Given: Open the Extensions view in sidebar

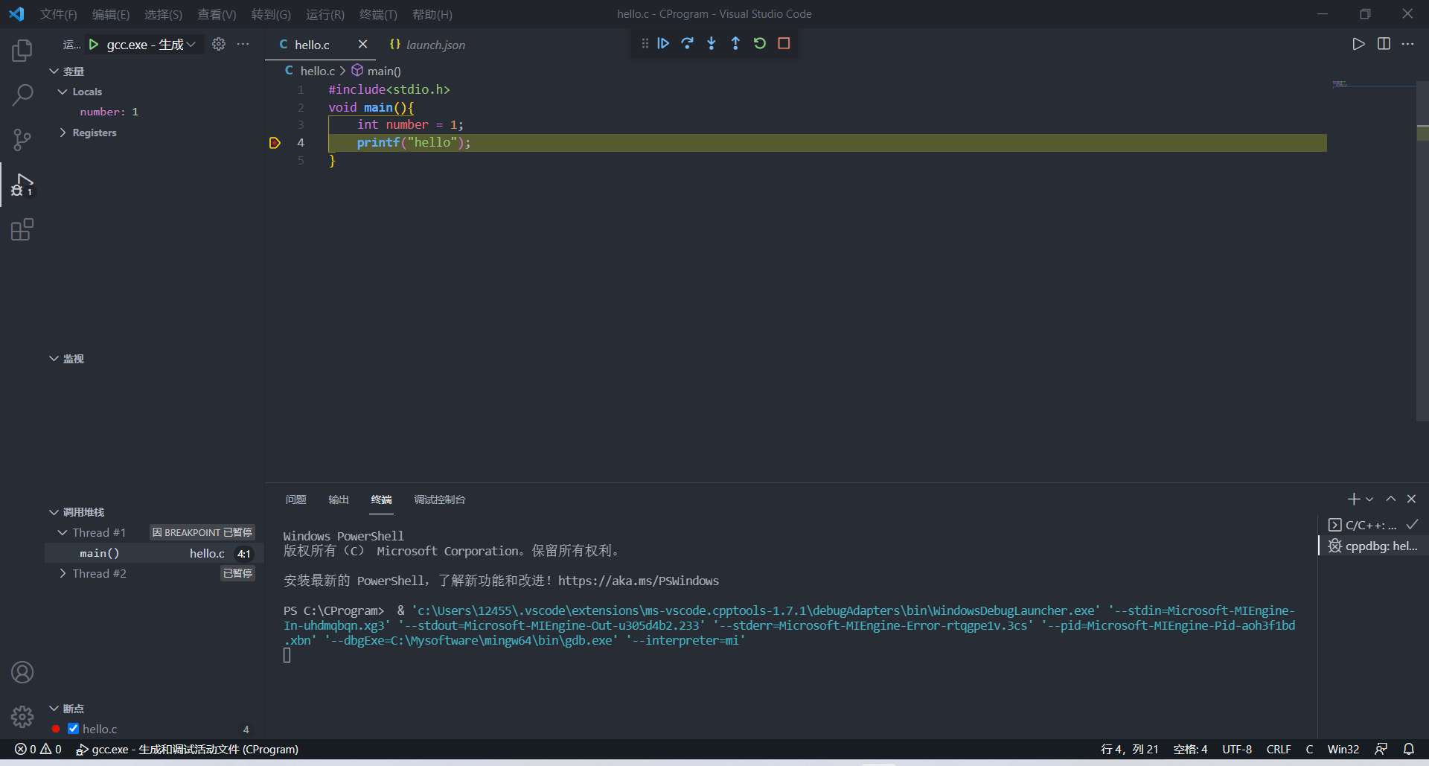Looking at the screenshot, I should [x=22, y=229].
